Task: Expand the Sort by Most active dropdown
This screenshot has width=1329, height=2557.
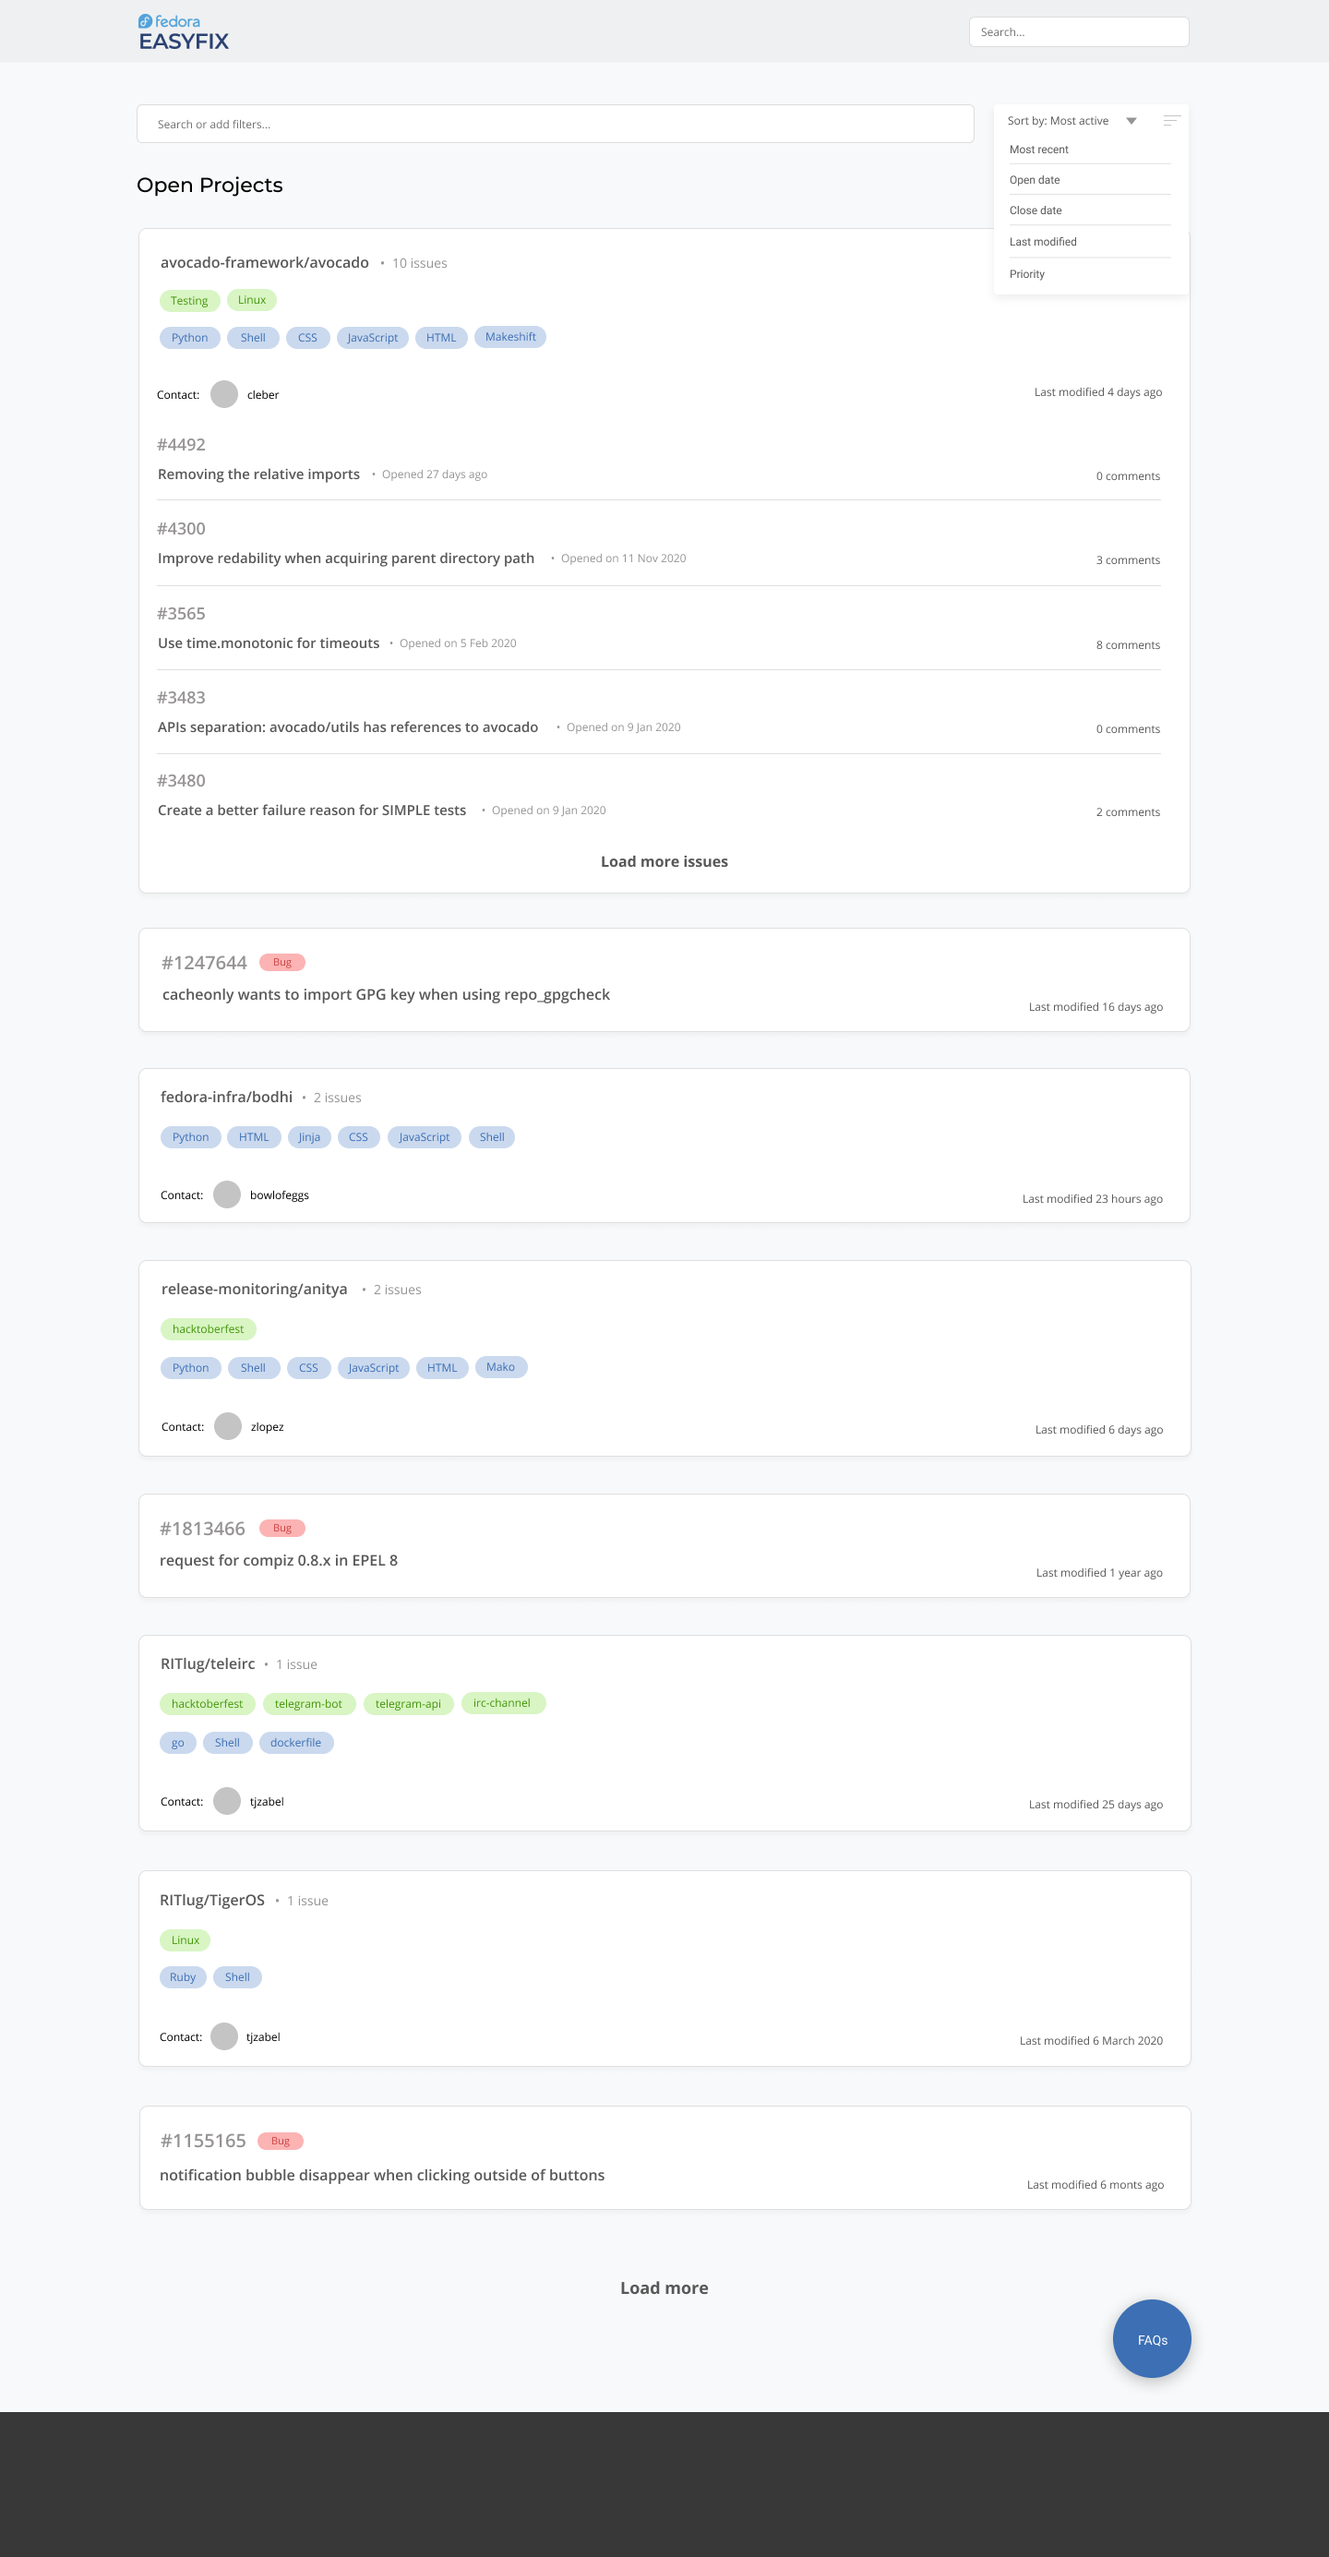Action: [1072, 121]
